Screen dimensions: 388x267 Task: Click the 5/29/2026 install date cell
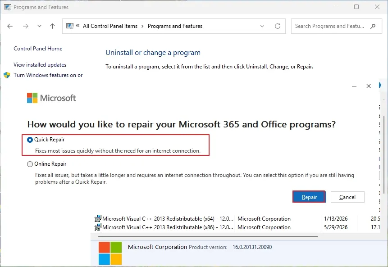click(336, 227)
